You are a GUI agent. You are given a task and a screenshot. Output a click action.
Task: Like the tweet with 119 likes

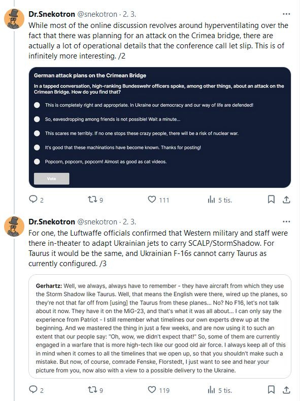(x=152, y=389)
